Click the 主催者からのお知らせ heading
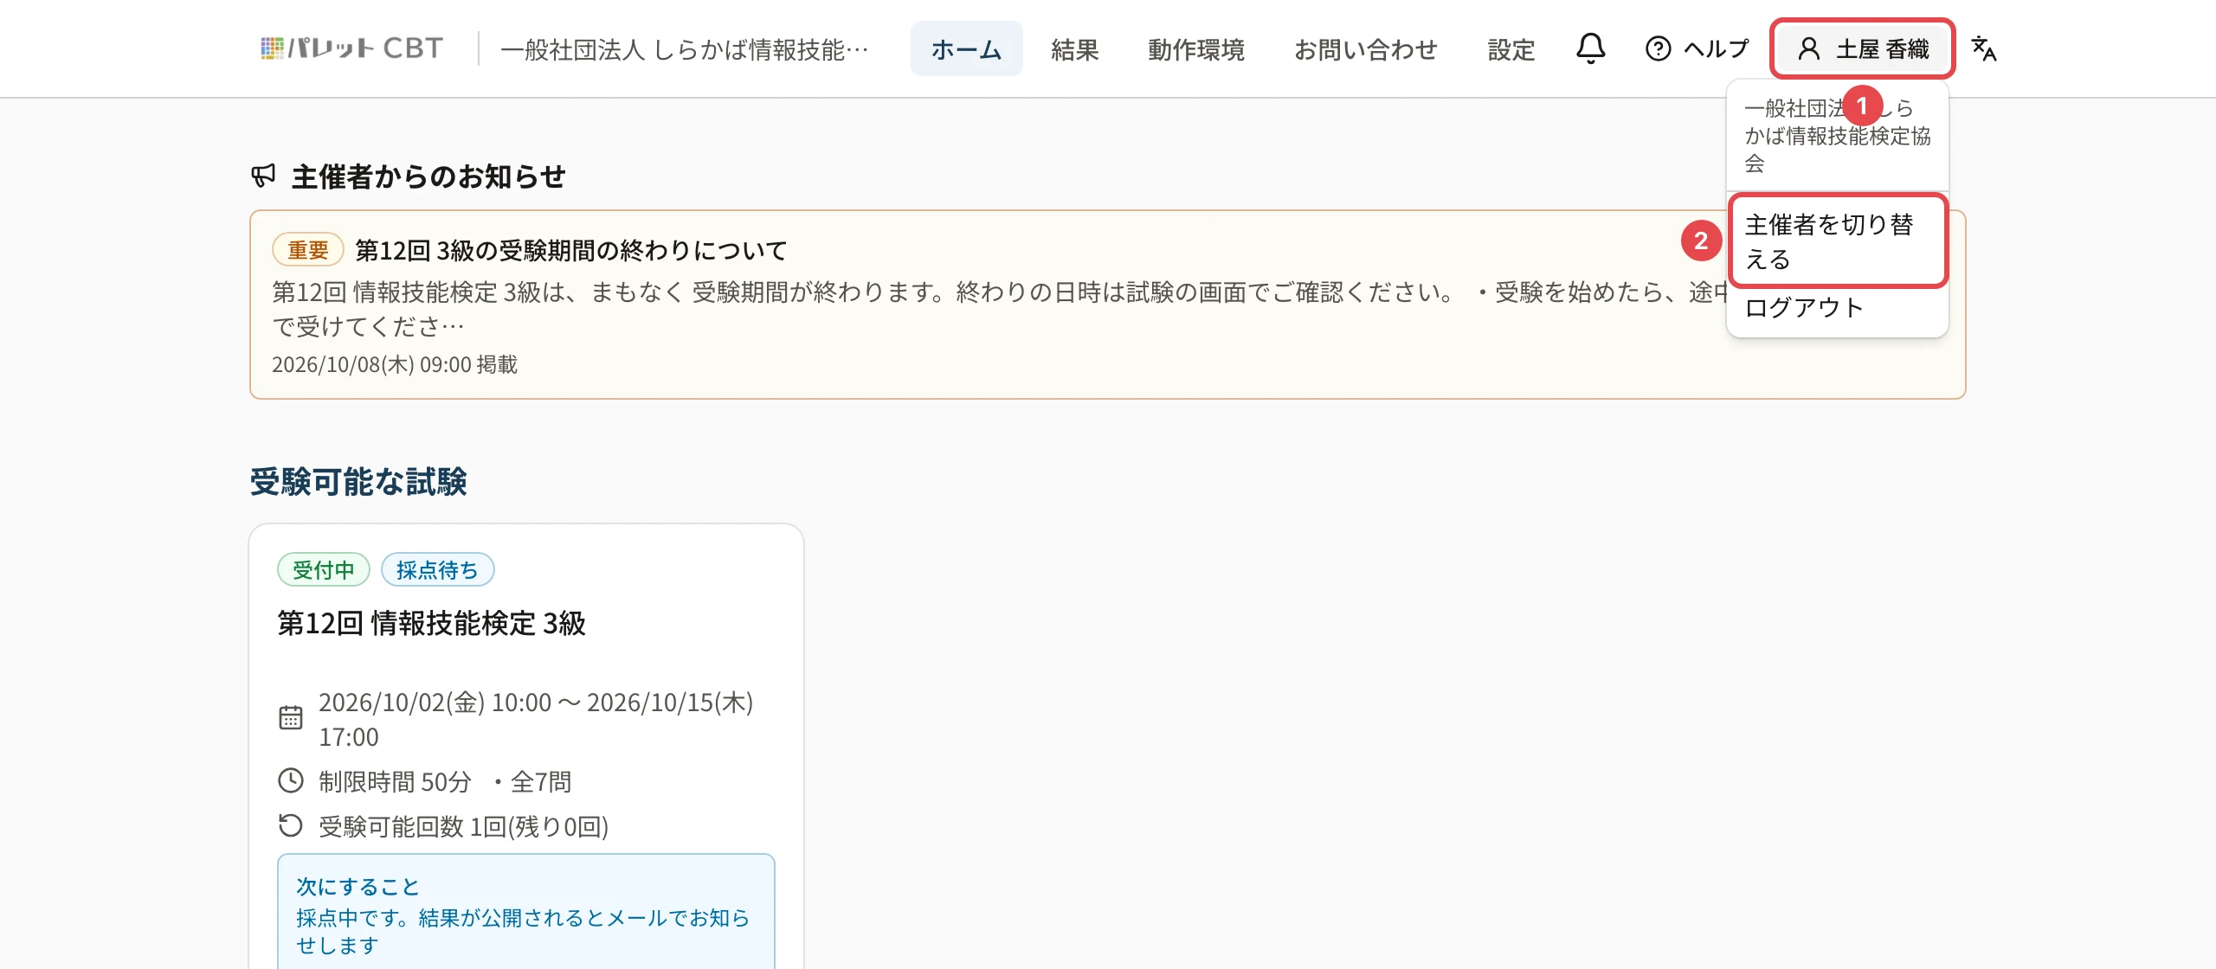This screenshot has width=2216, height=969. (428, 176)
